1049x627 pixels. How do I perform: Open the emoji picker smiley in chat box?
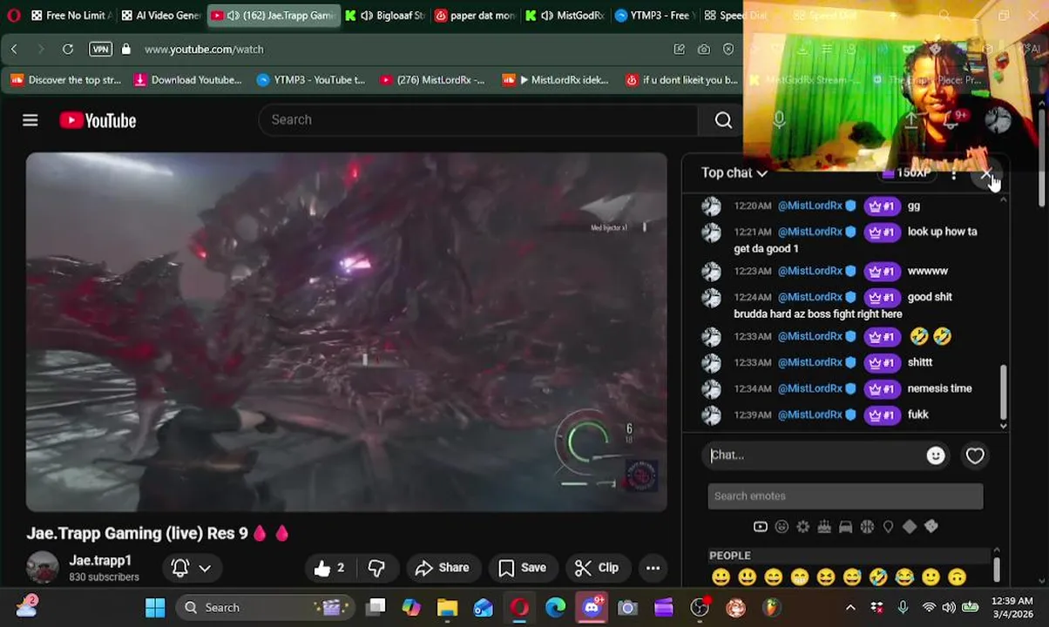(x=936, y=455)
